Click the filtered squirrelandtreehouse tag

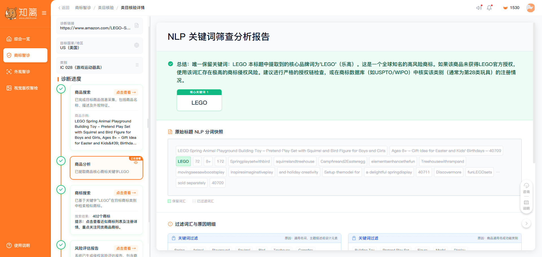pyautogui.click(x=295, y=161)
